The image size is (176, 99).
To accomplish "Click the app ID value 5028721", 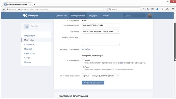I will (86, 20).
